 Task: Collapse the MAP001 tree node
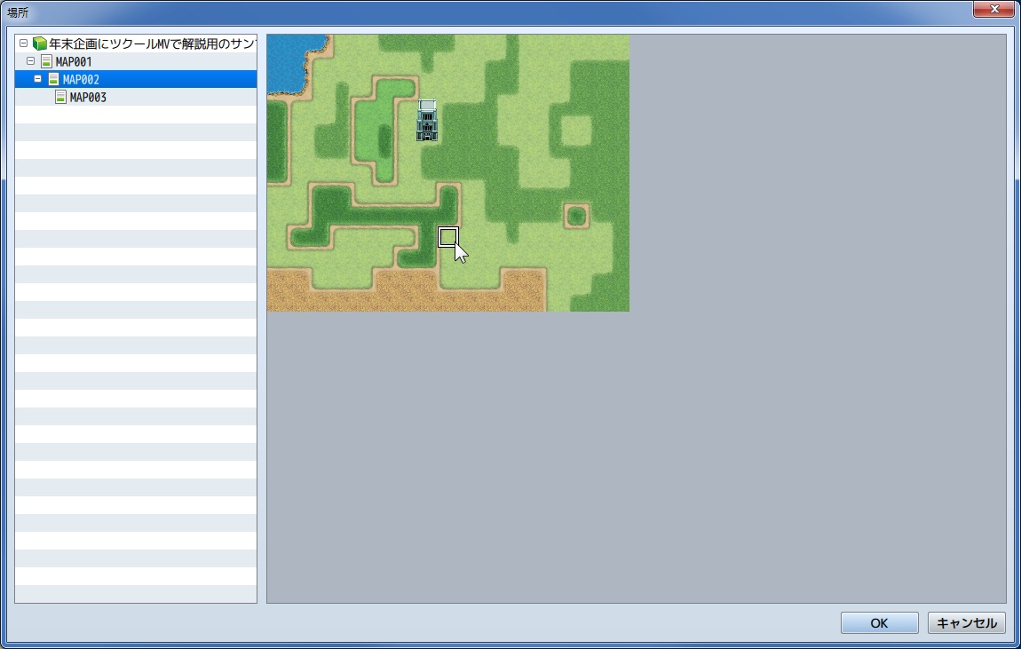pyautogui.click(x=30, y=61)
